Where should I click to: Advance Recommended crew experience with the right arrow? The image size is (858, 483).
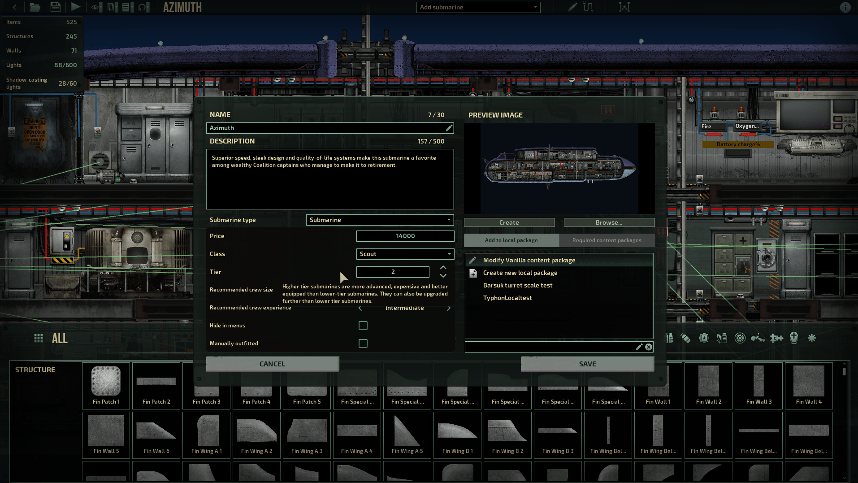coord(449,308)
